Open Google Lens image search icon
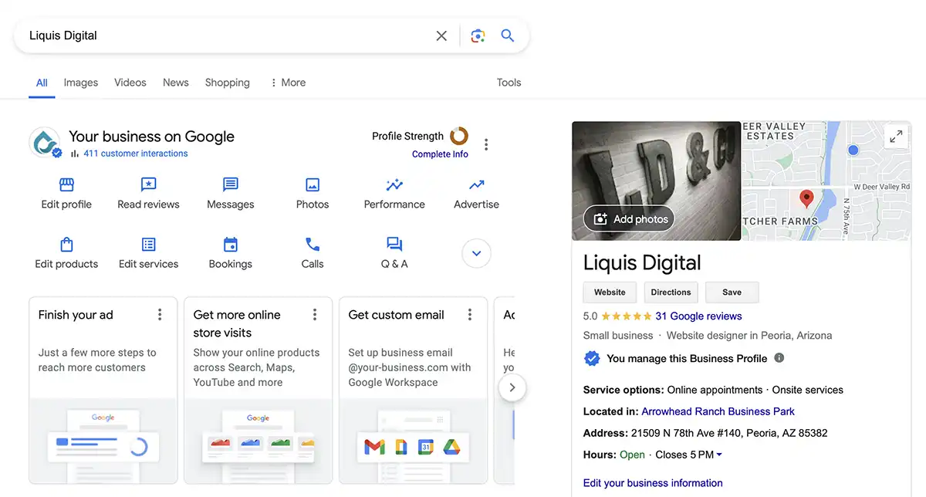Viewport: 926px width, 497px height. point(478,35)
